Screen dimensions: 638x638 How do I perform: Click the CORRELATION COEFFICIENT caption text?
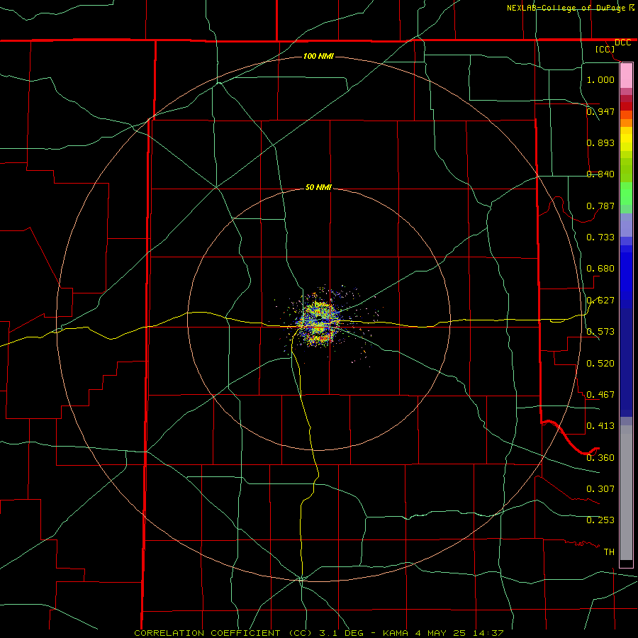point(207,633)
